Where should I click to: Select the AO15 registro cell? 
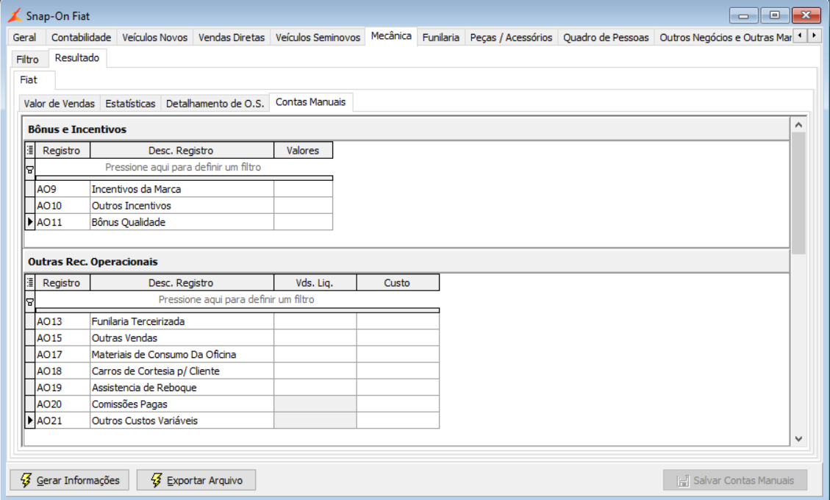tap(62, 338)
